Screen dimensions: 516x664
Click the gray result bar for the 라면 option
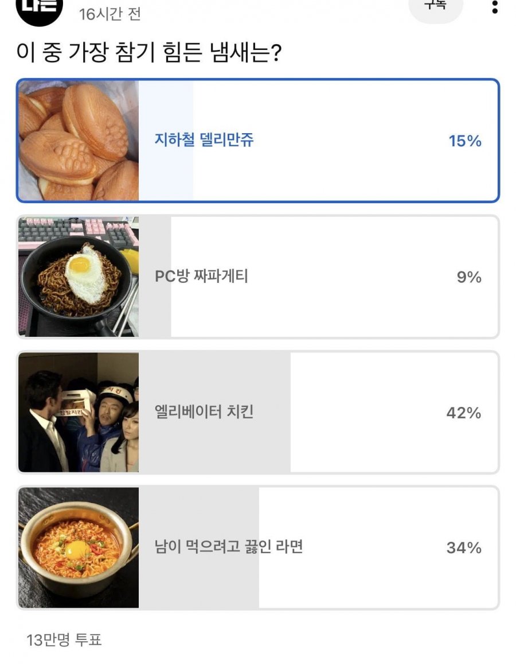(241, 580)
